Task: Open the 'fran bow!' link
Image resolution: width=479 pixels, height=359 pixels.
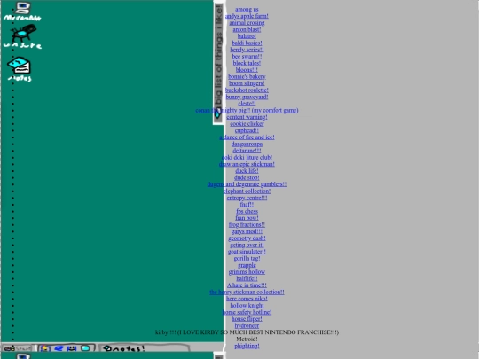Action: [247, 218]
